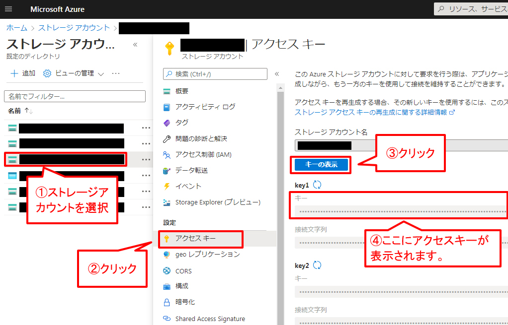Click the key icon in the page header
This screenshot has height=325, width=508.
pyautogui.click(x=169, y=49)
